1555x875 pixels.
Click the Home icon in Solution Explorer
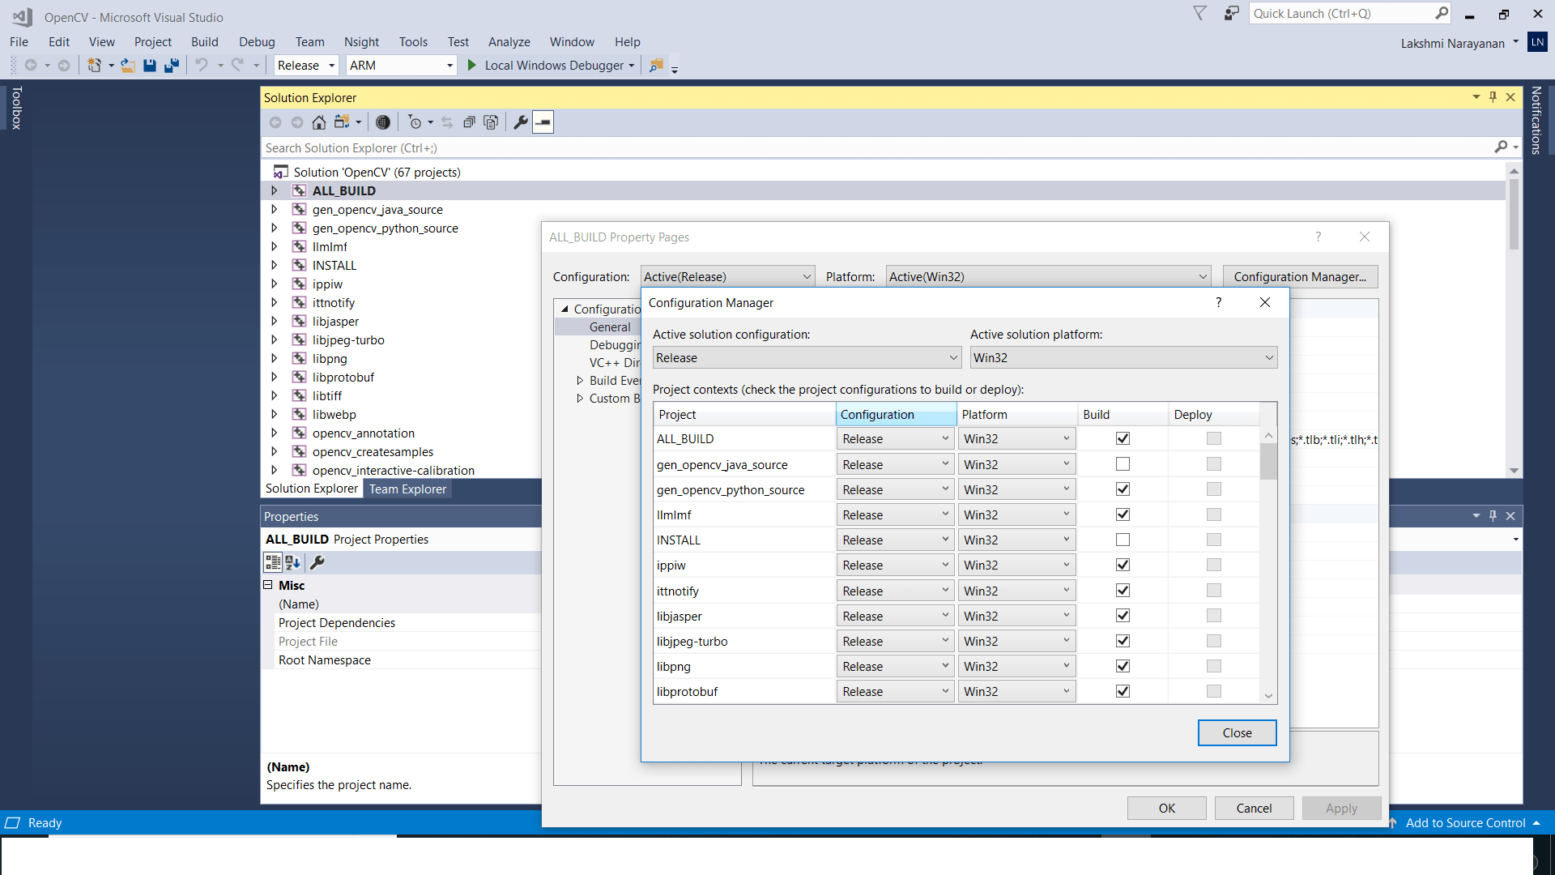point(318,122)
